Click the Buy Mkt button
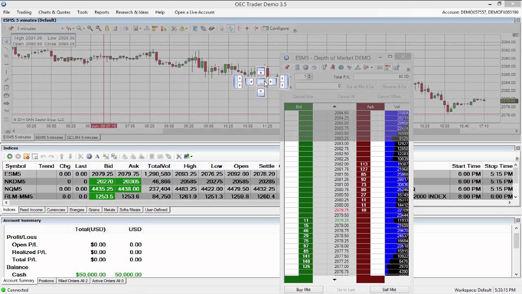This screenshot has width=522, height=294. (303, 290)
